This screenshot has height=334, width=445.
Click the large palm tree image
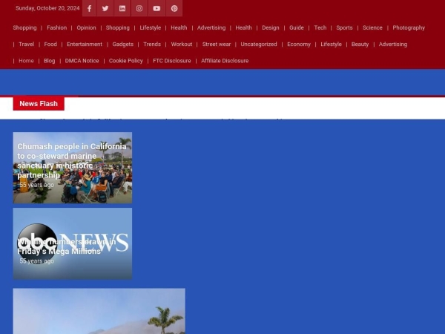(99, 311)
